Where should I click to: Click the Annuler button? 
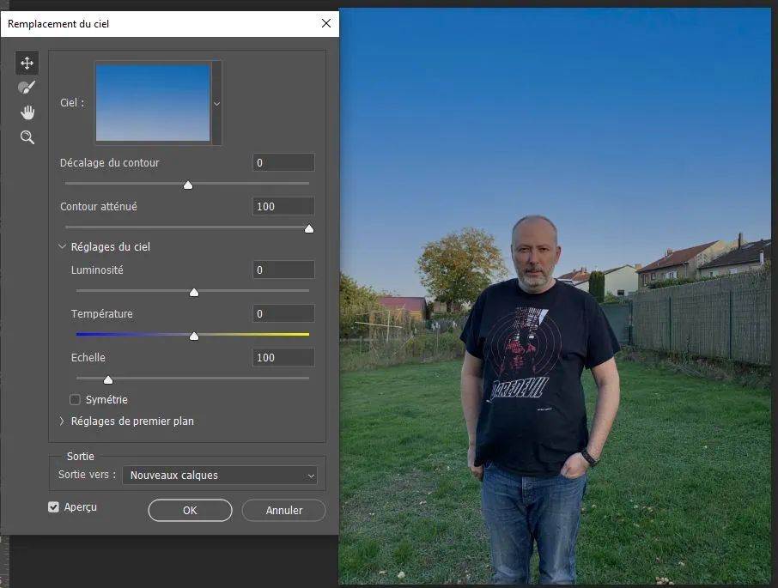click(283, 511)
